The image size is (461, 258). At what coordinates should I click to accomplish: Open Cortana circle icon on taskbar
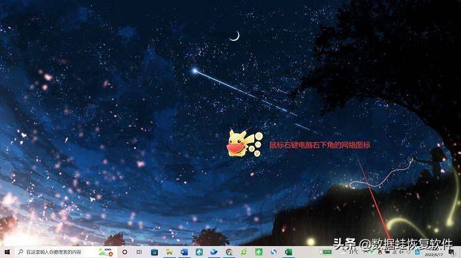[124, 252]
